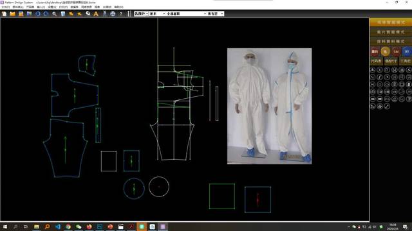412x231 pixels.
Task: Select the large trouser leg pattern piece
Action: 66,148
